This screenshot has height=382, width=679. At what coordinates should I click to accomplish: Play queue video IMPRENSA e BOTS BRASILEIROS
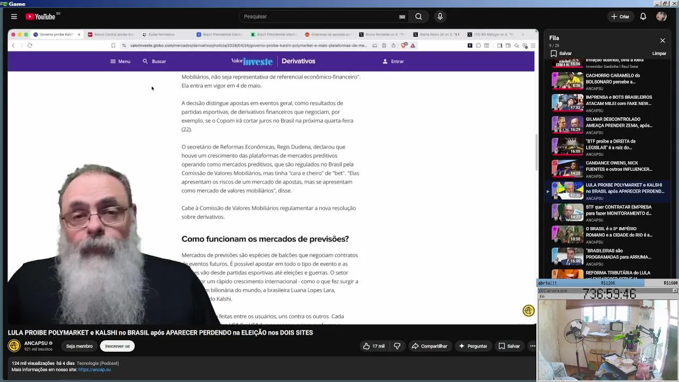pyautogui.click(x=608, y=103)
